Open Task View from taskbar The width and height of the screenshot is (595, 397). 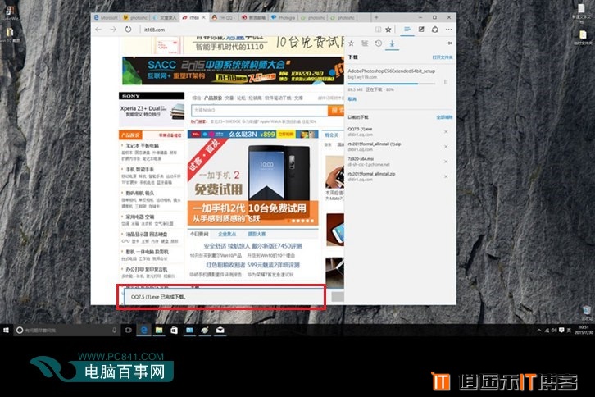128,330
